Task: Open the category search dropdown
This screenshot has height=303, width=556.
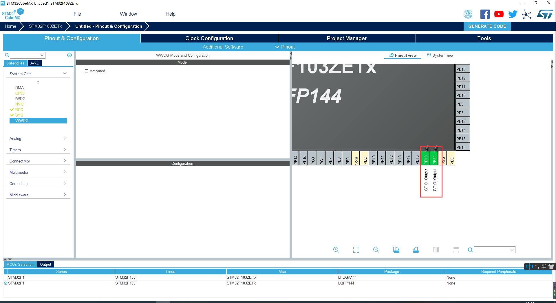Action: point(42,55)
